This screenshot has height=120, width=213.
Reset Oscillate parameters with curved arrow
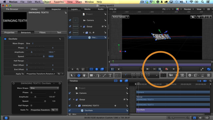60,39
